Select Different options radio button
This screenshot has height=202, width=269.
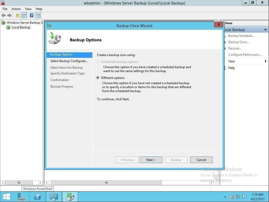(98, 78)
